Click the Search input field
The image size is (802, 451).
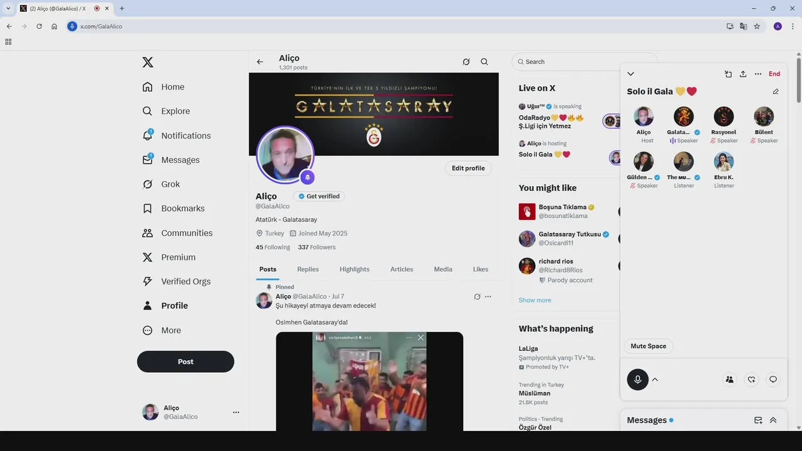pyautogui.click(x=585, y=61)
